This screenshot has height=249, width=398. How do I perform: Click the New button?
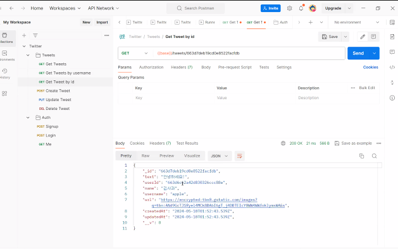pyautogui.click(x=86, y=22)
